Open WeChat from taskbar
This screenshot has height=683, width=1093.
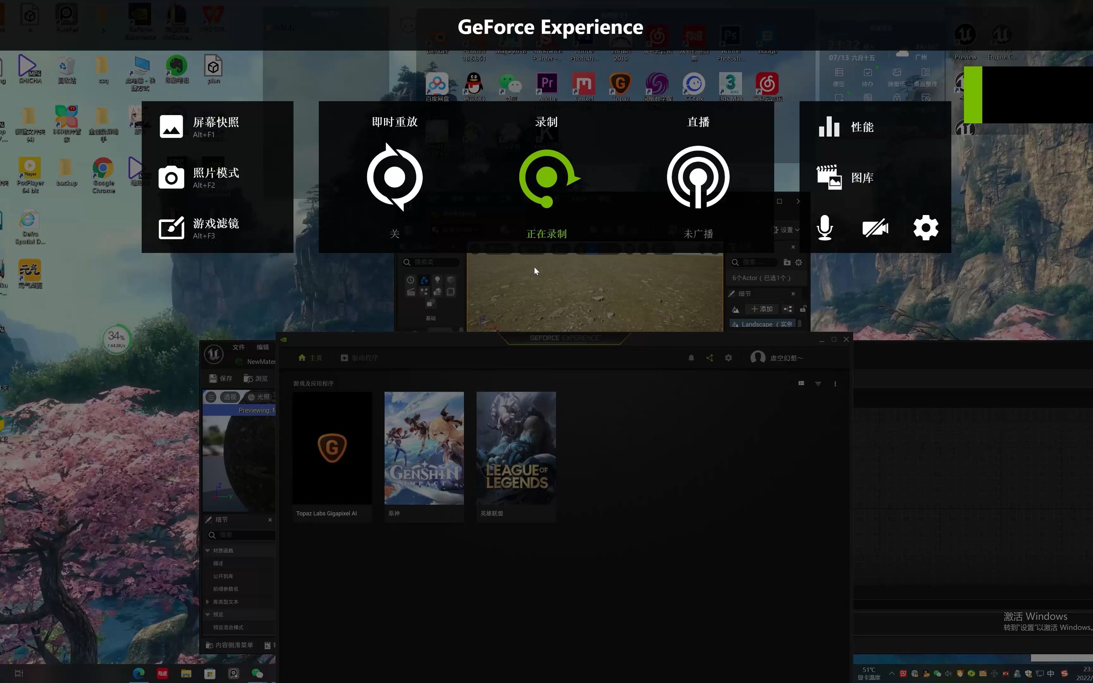(257, 674)
